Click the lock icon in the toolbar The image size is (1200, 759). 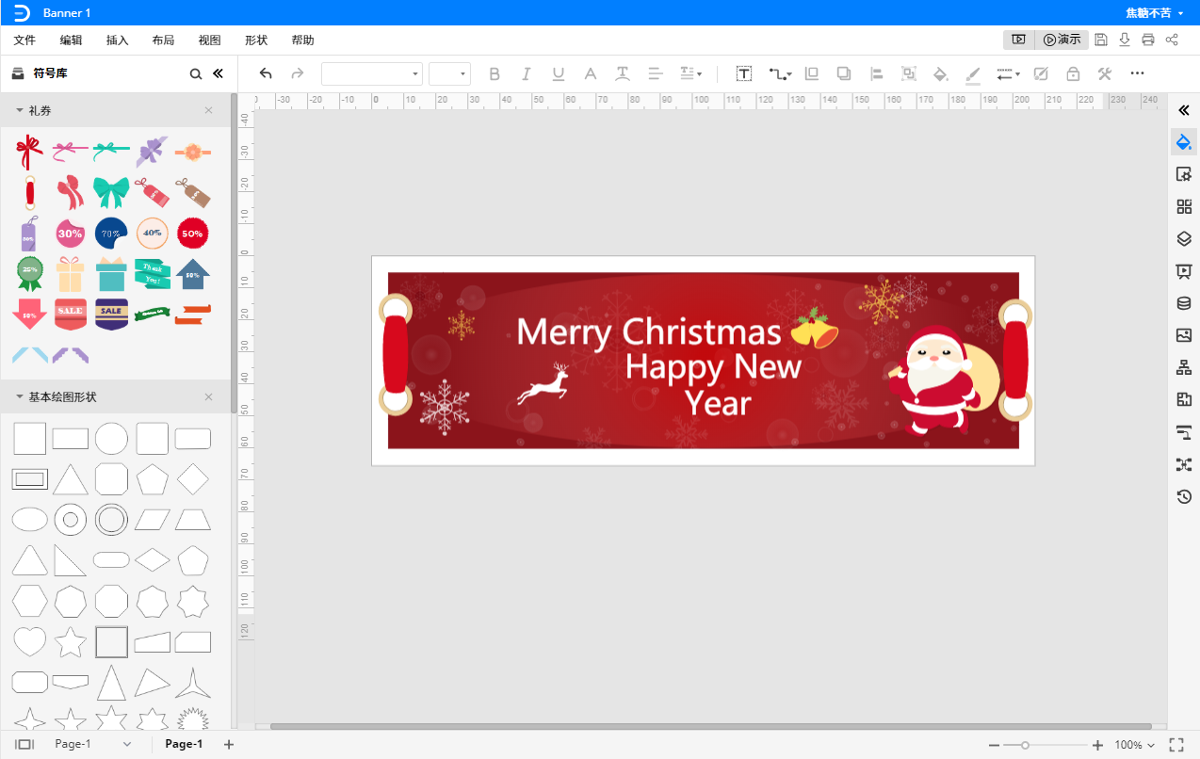(x=1072, y=73)
